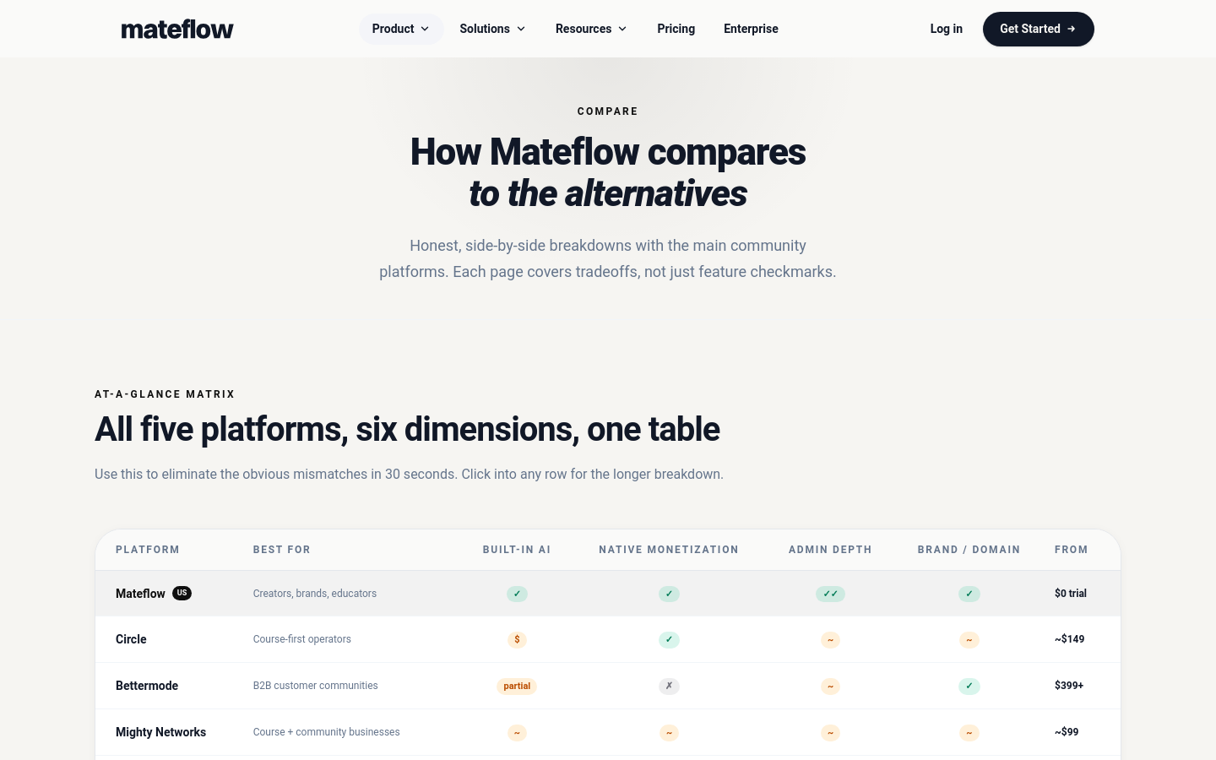The image size is (1216, 760).
Task: Click Circle's brand domain tilde badge
Action: (969, 639)
